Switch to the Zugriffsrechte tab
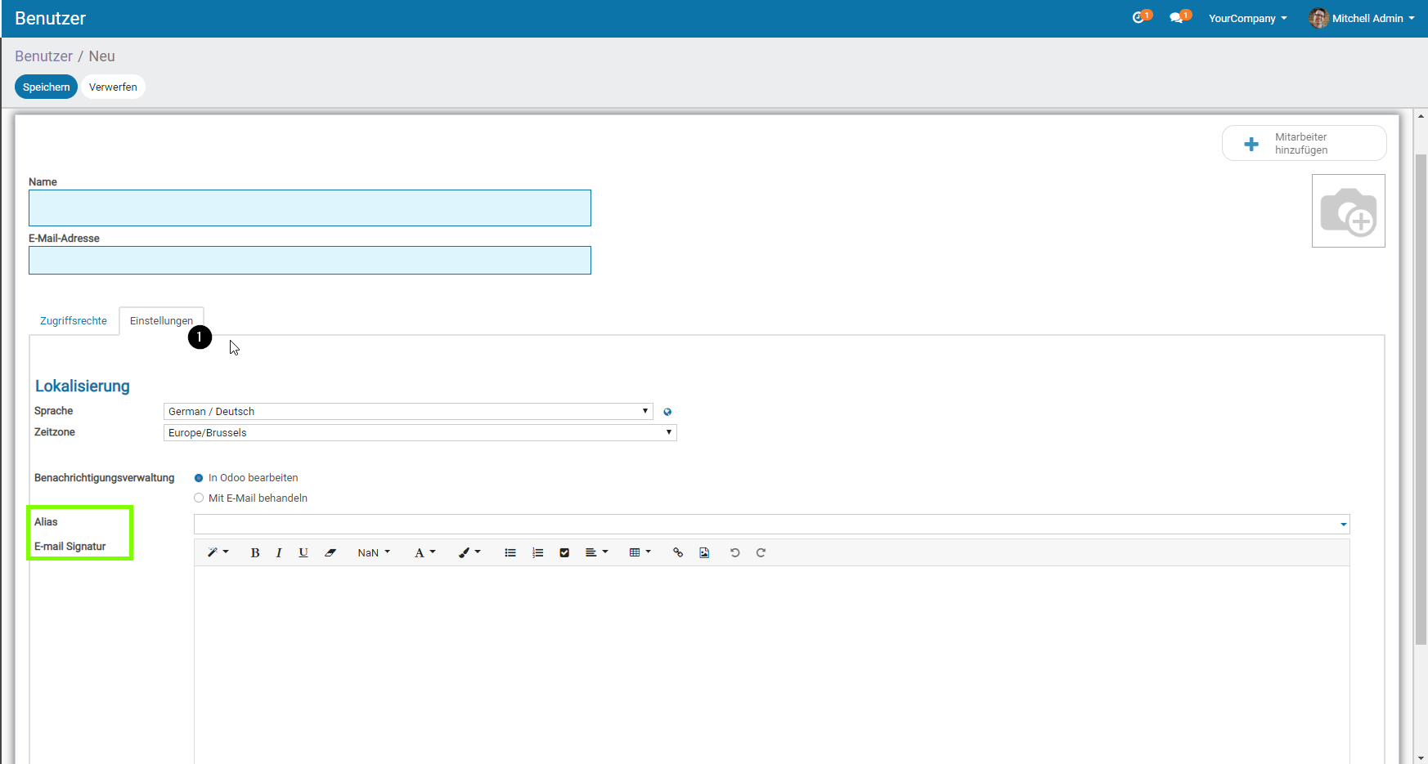 coord(74,321)
